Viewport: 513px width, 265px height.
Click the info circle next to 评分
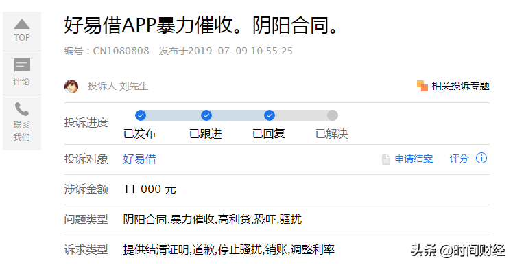click(481, 158)
